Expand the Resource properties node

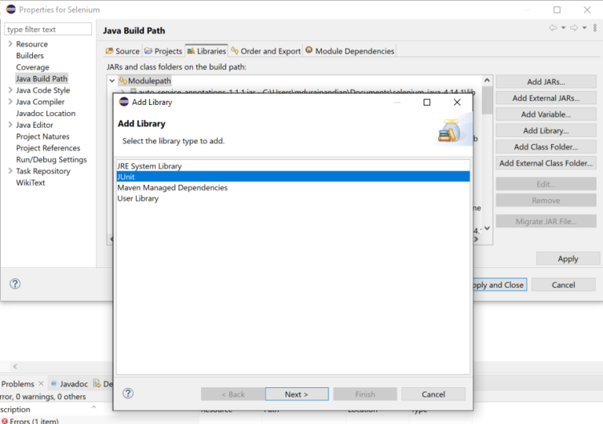click(10, 44)
